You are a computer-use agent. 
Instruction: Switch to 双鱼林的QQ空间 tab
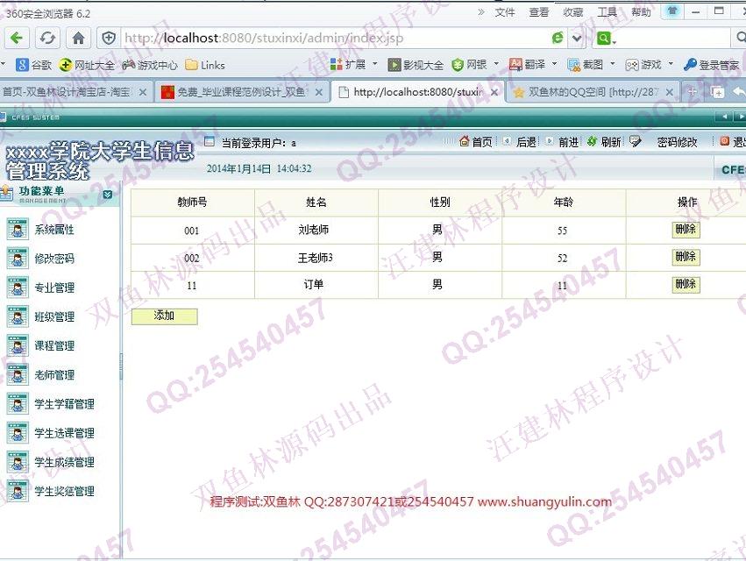pyautogui.click(x=593, y=92)
